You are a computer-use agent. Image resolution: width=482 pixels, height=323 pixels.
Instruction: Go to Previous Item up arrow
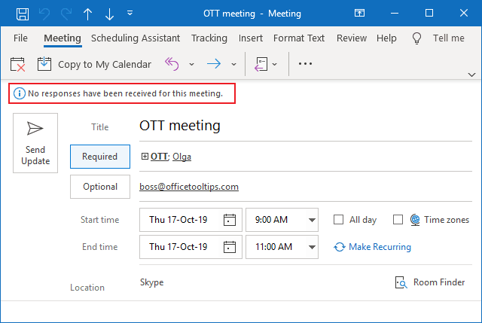87,14
